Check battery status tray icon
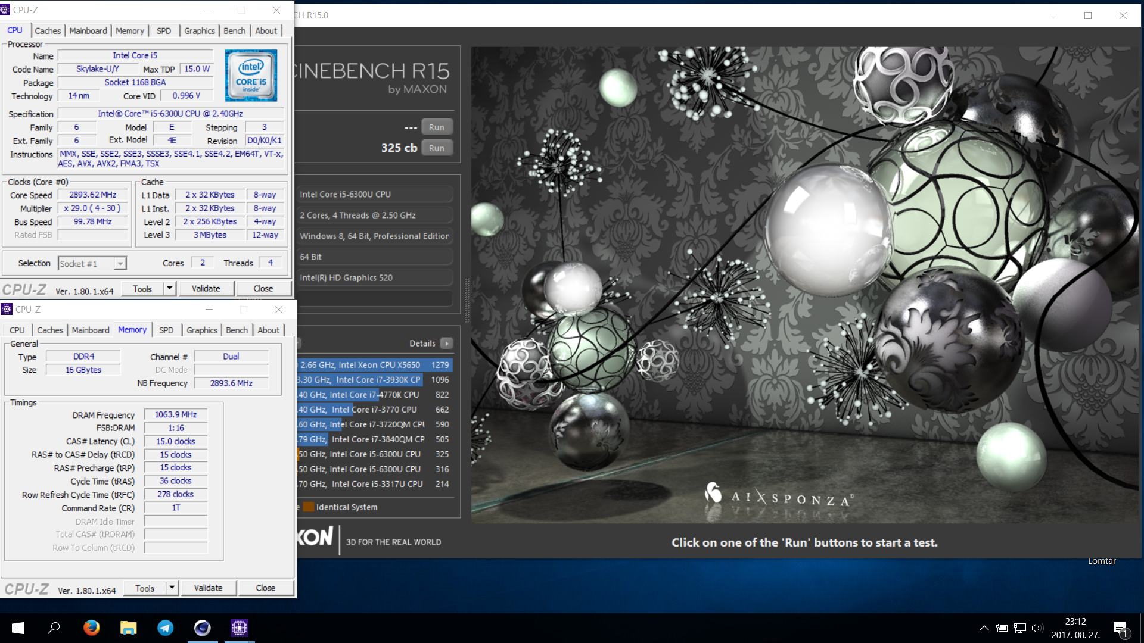Screen dimensions: 1144x643 click(1002, 628)
